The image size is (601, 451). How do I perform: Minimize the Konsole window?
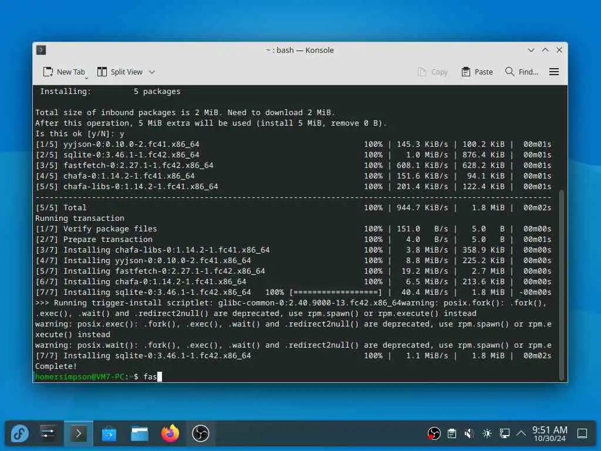point(531,51)
